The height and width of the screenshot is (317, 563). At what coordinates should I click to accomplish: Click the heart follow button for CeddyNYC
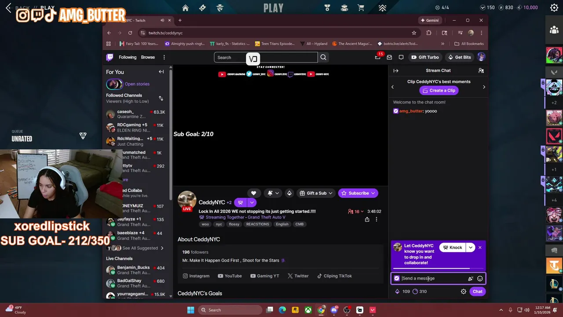(253, 193)
